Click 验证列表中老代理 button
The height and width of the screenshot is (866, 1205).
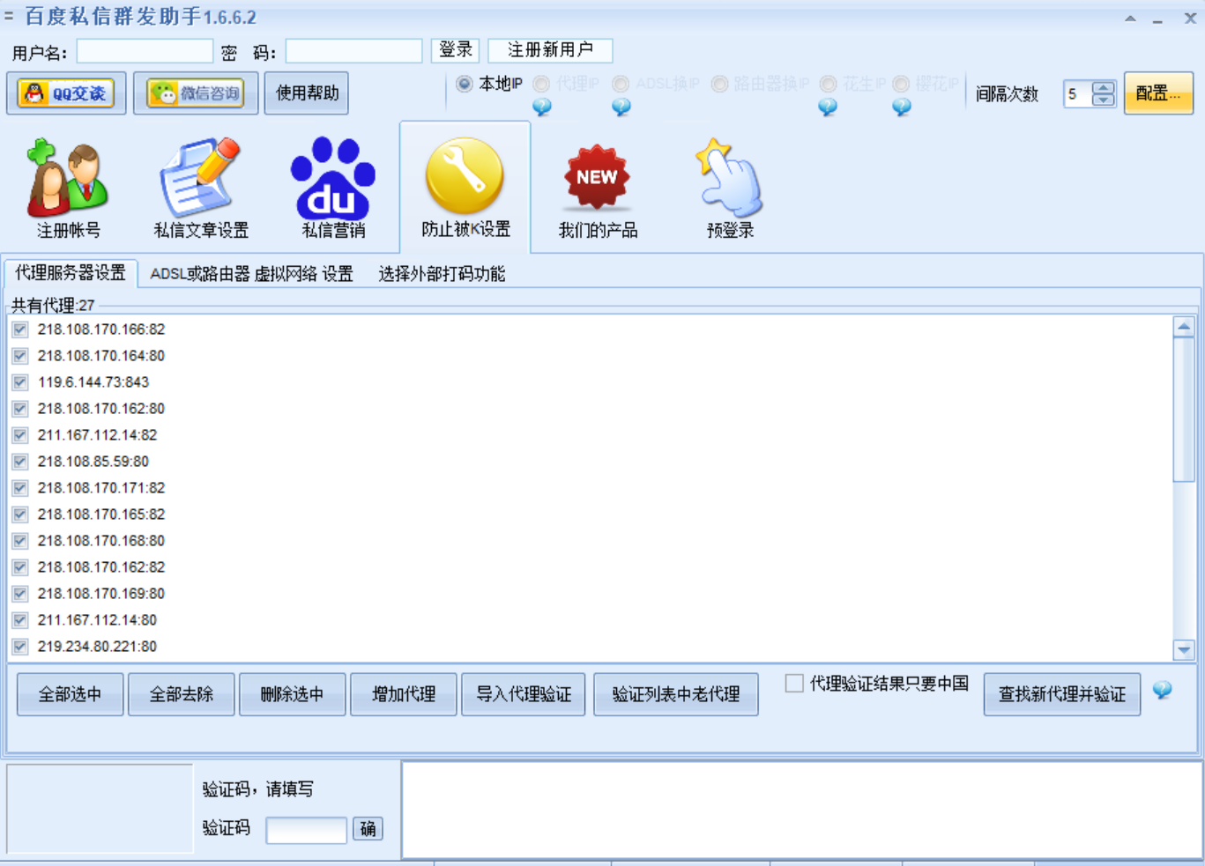click(676, 694)
